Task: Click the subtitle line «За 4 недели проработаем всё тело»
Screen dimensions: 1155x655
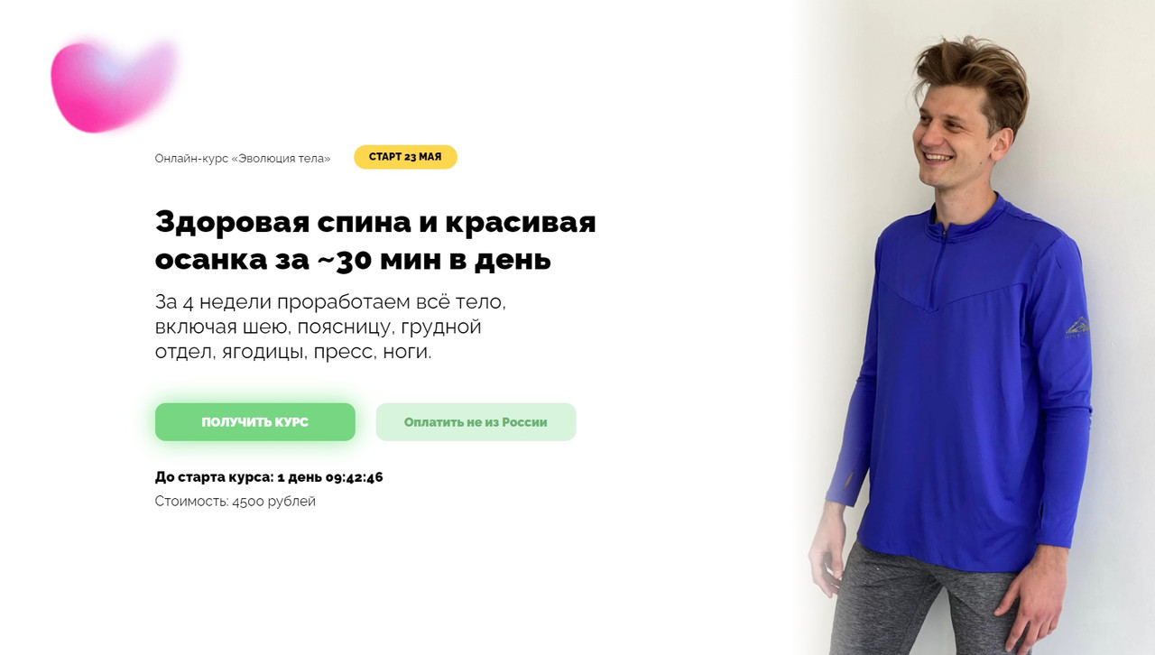Action: [337, 302]
